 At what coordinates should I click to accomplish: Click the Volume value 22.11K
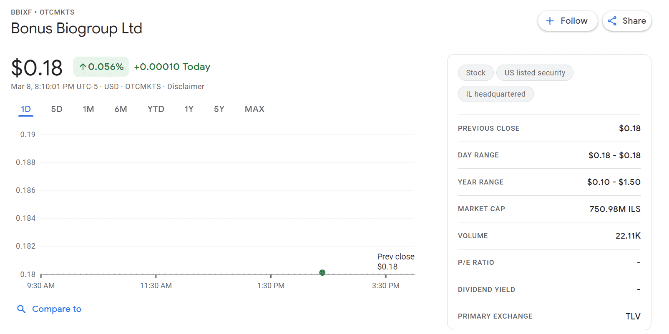point(628,236)
